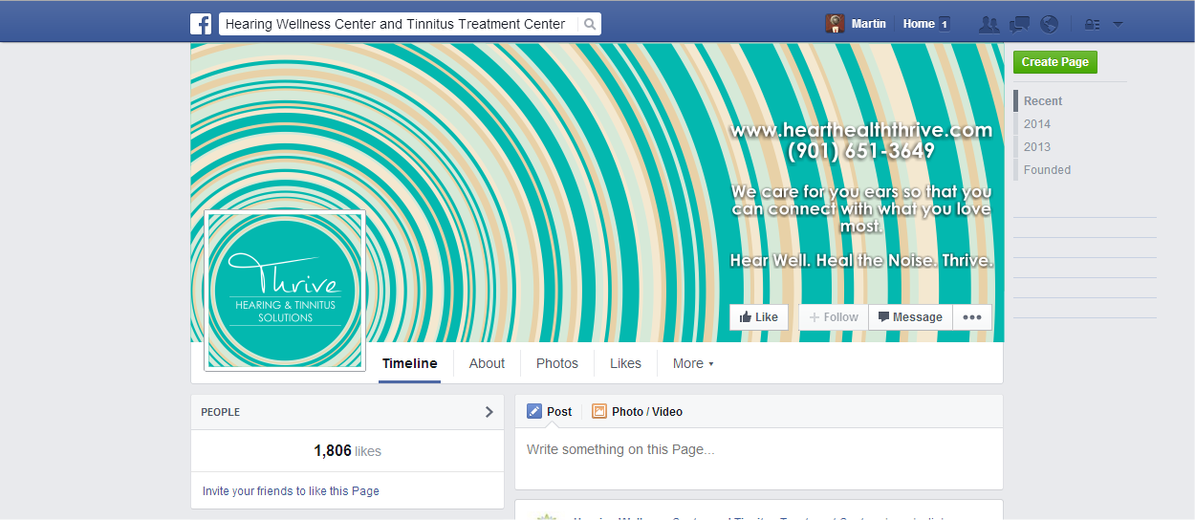Image resolution: width=1195 pixels, height=520 pixels.
Task: Click the 1,806 likes count
Action: point(347,450)
